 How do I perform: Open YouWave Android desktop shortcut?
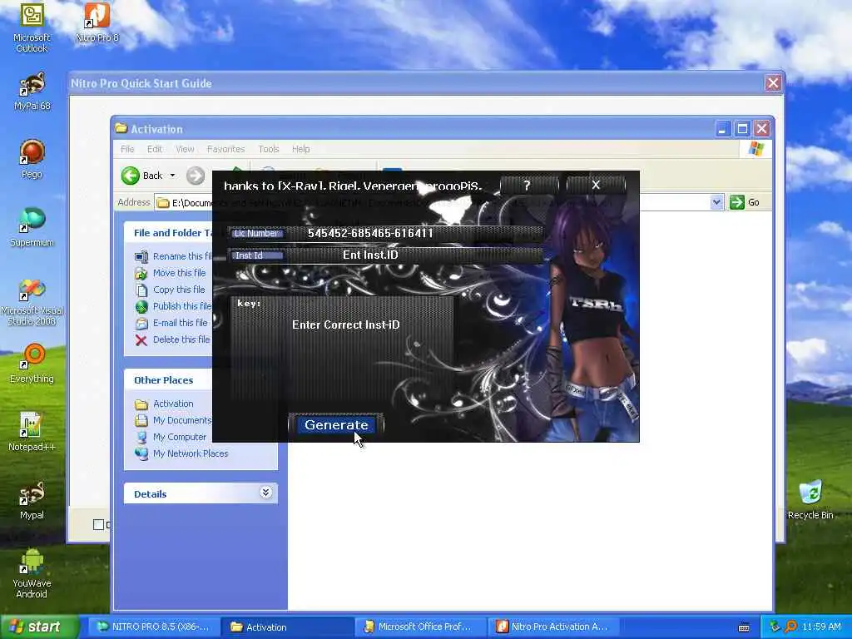tap(32, 574)
